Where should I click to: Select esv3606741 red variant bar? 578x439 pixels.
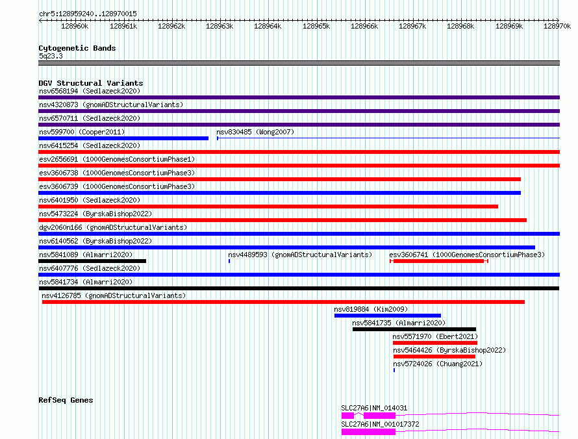click(438, 261)
